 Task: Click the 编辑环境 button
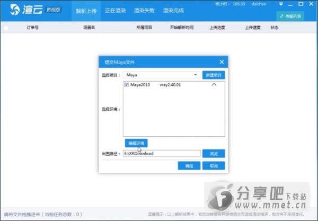point(136,143)
